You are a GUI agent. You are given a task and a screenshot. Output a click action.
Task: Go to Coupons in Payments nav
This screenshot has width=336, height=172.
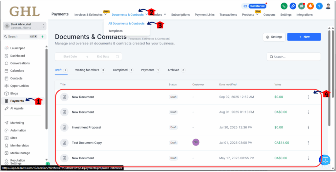click(x=269, y=15)
